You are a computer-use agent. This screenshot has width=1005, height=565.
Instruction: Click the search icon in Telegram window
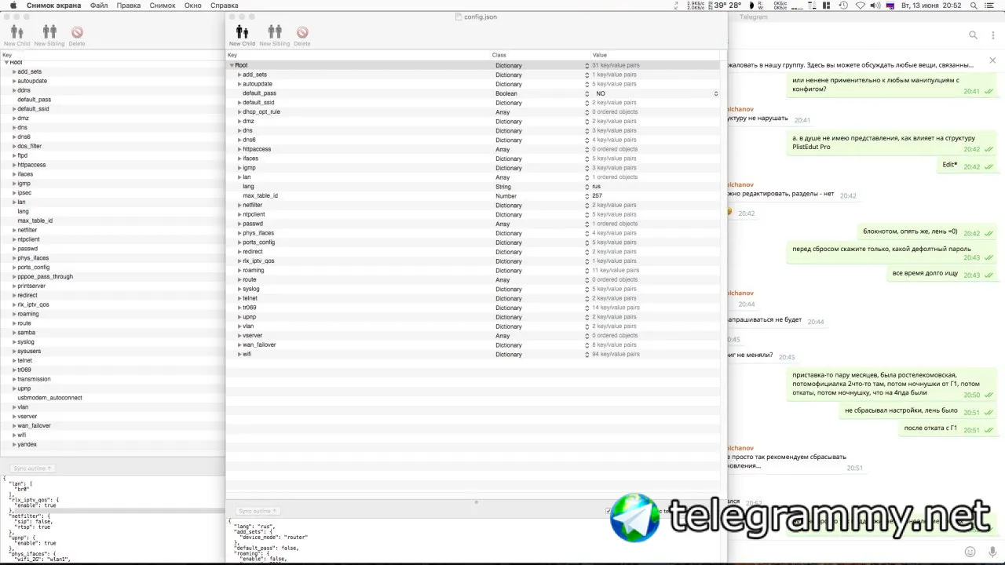point(973,35)
